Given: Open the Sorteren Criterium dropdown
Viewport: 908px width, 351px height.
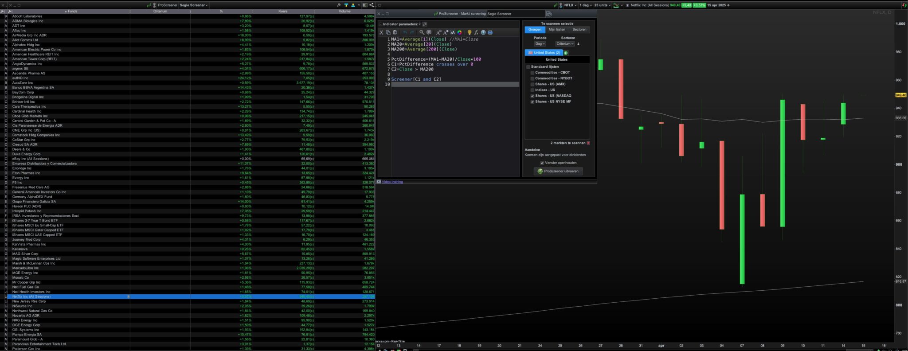Looking at the screenshot, I should click(565, 44).
